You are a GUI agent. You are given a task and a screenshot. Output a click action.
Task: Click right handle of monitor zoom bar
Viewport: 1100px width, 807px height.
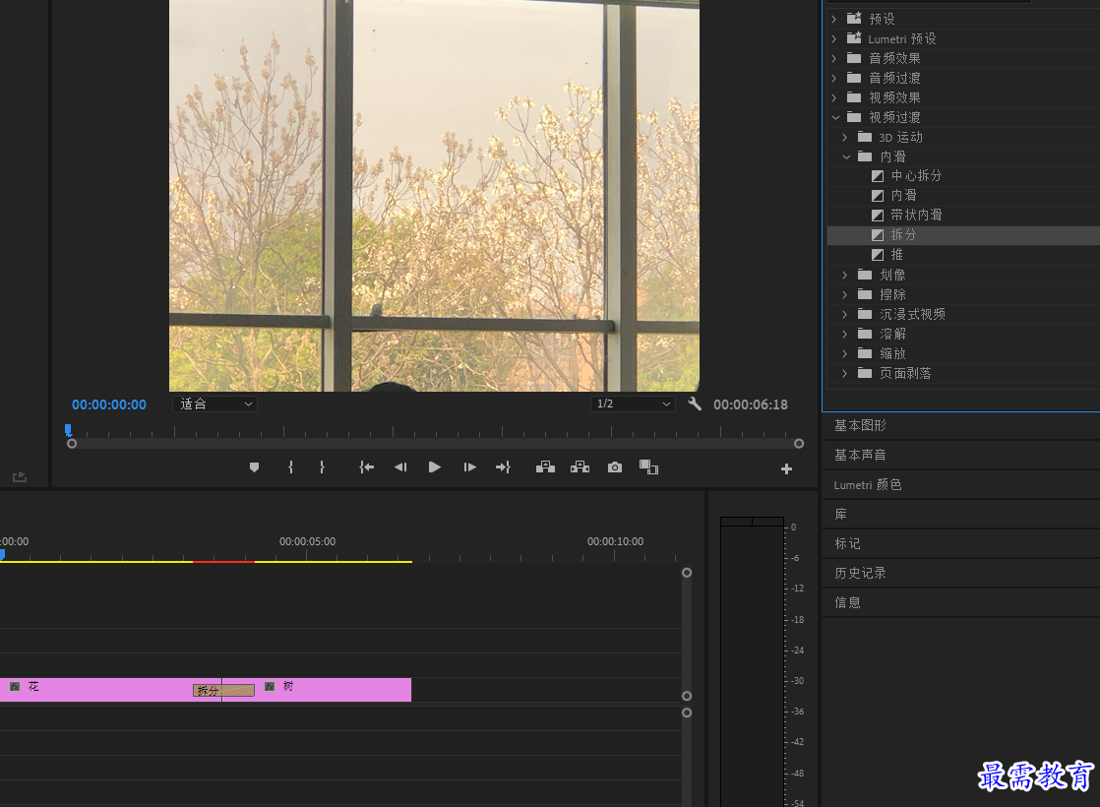[798, 444]
